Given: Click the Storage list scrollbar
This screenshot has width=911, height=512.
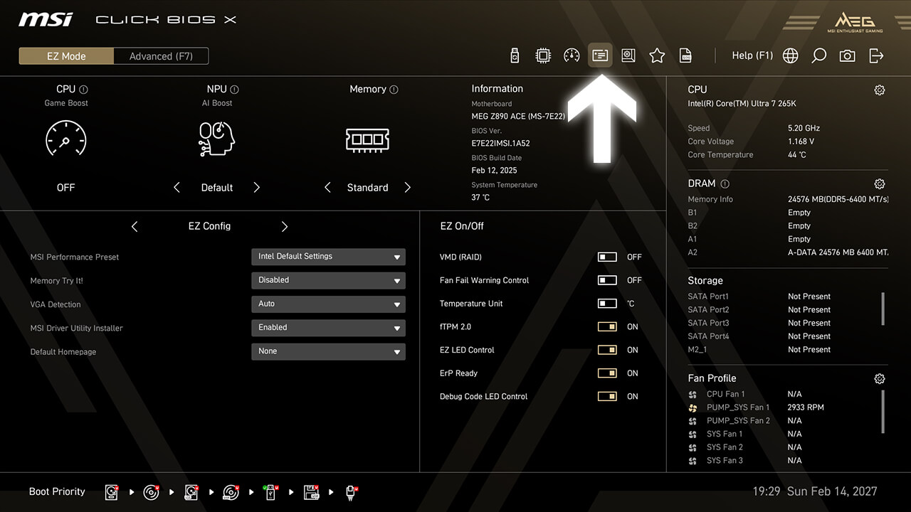Looking at the screenshot, I should 883,308.
